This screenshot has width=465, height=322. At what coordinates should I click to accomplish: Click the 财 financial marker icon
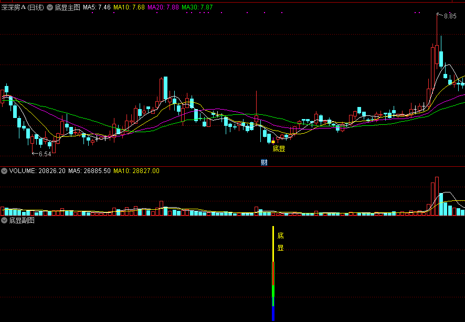coord(264,163)
